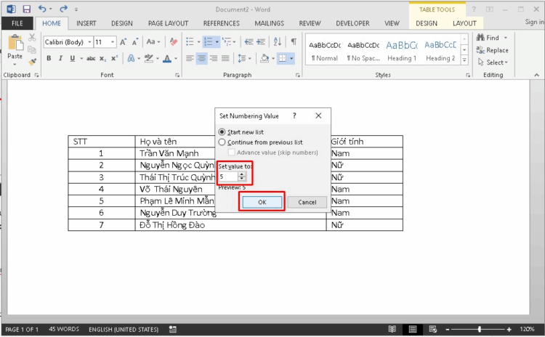Click the Increase Indent icon
Image resolution: width=545 pixels, height=337 pixels.
262,42
